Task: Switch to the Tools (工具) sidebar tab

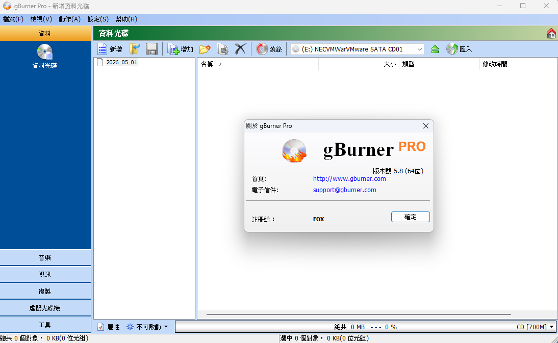Action: tap(45, 325)
